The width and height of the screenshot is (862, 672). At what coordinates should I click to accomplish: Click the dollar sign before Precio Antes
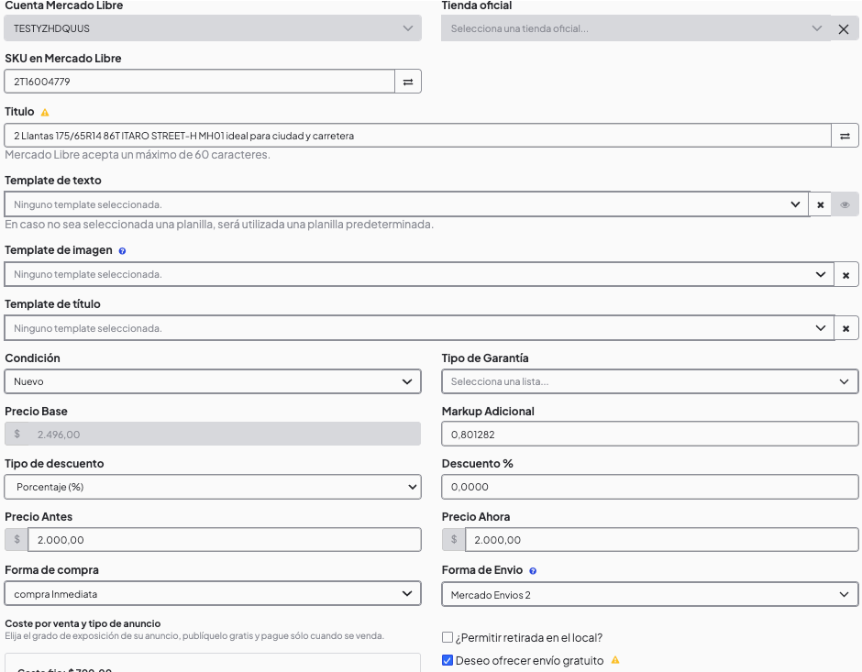tap(17, 540)
